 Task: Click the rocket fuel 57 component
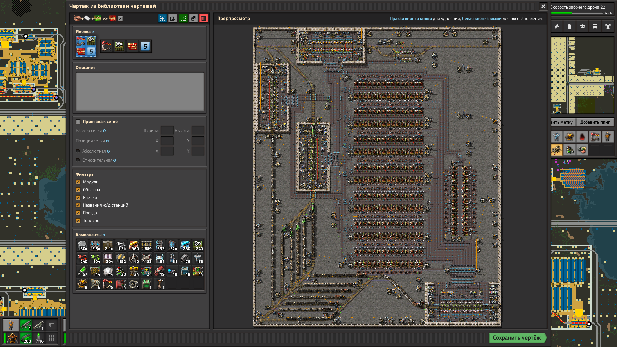(x=82, y=271)
